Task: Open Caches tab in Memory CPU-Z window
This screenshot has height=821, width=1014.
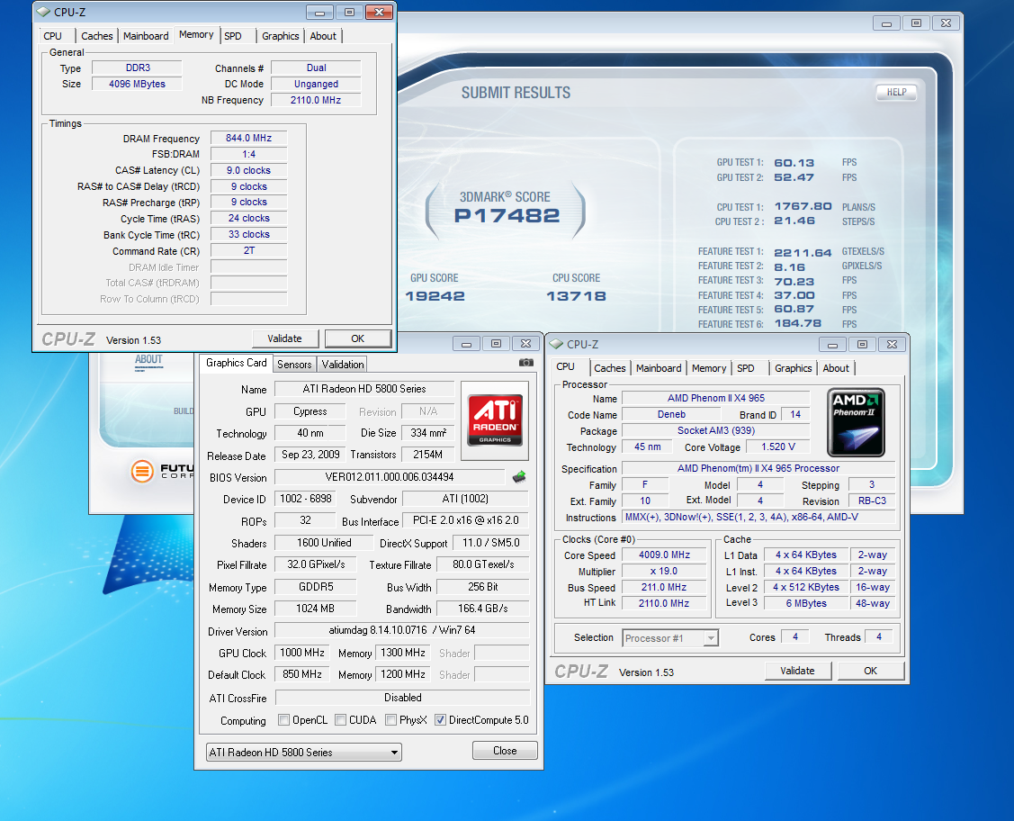Action: tap(97, 36)
